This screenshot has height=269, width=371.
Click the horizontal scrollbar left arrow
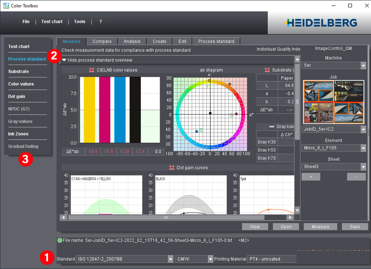pyautogui.click(x=64, y=217)
